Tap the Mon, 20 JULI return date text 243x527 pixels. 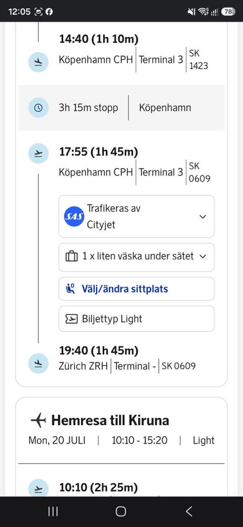[x=57, y=440]
